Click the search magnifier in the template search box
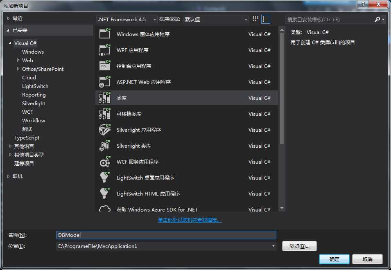 click(x=377, y=19)
